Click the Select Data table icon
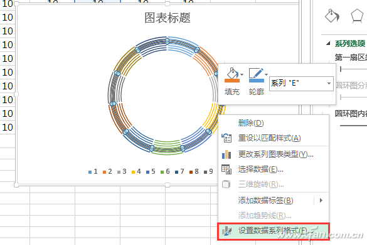Image resolution: width=367 pixels, height=245 pixels. [226, 169]
